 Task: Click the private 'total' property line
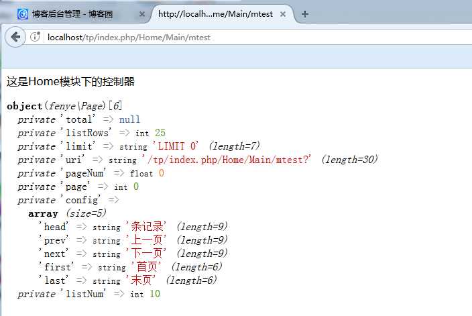tap(78, 119)
